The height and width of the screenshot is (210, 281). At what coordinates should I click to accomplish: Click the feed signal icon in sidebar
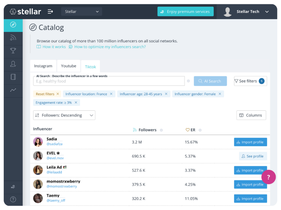(13, 38)
